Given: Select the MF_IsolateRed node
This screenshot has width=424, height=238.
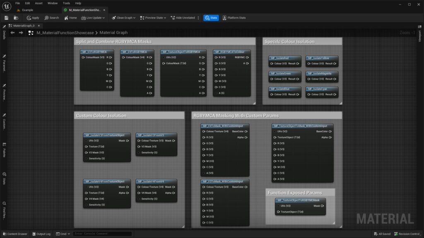Looking at the screenshot, I should click(x=284, y=58).
